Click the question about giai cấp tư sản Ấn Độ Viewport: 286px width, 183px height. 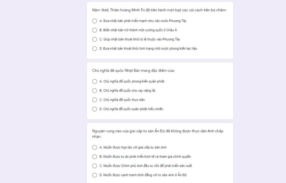coord(158,134)
